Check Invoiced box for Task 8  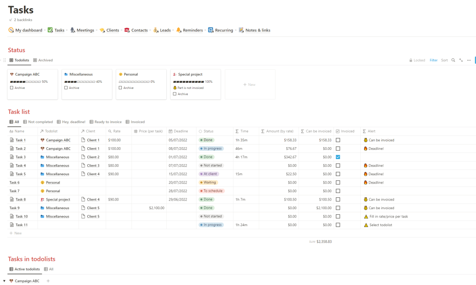pyautogui.click(x=338, y=199)
